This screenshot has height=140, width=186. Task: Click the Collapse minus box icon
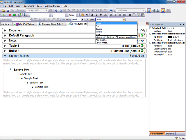click(96, 10)
